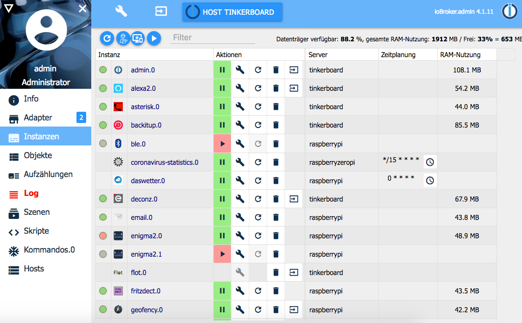Image resolution: width=522 pixels, height=323 pixels.
Task: Delete the ble.0 instance
Action: click(x=276, y=144)
